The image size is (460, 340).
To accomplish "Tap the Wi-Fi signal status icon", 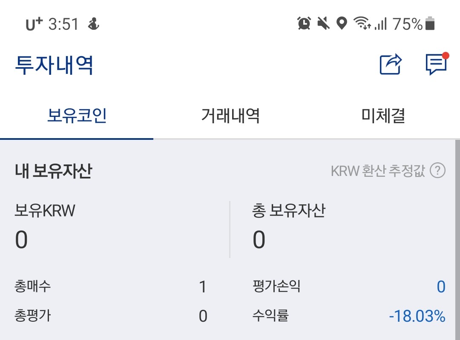I will (x=362, y=24).
